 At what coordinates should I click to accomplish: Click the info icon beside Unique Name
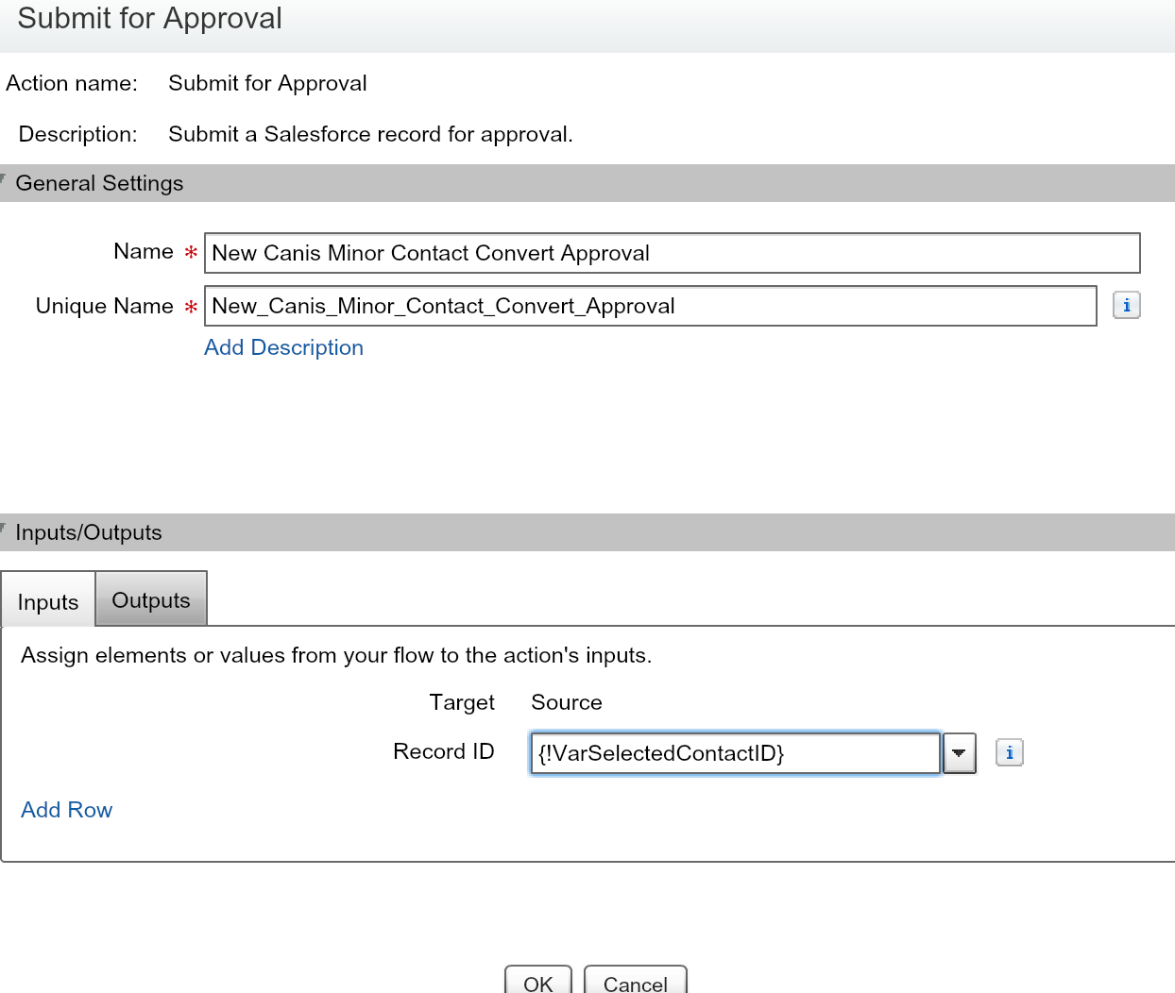1126,306
